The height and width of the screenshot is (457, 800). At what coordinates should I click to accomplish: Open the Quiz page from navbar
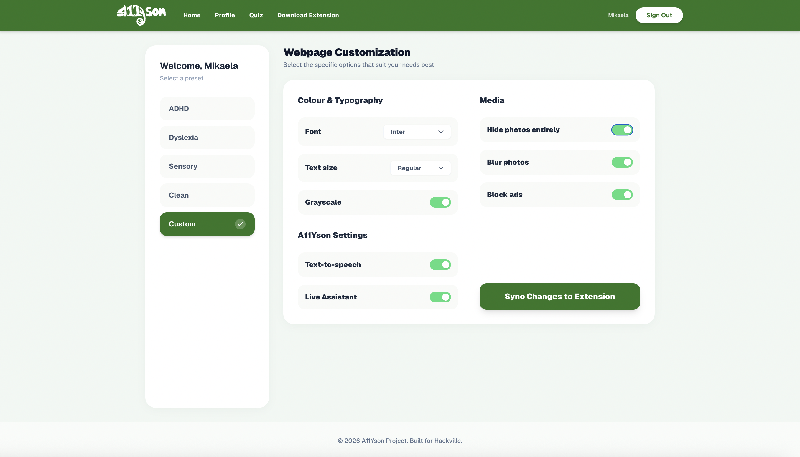(x=256, y=15)
